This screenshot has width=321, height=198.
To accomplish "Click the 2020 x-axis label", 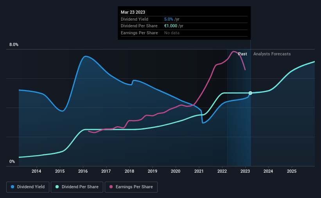I will (176, 171).
